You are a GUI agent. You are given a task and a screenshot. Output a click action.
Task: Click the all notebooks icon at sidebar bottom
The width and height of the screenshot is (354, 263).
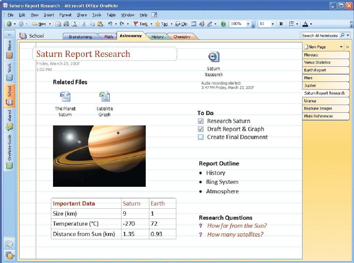[x=9, y=255]
